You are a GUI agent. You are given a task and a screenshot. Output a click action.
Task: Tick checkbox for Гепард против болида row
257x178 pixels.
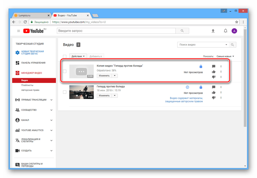(65, 92)
